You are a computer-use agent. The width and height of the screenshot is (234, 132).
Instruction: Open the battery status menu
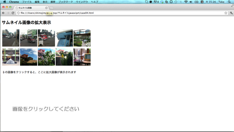pos(196,2)
